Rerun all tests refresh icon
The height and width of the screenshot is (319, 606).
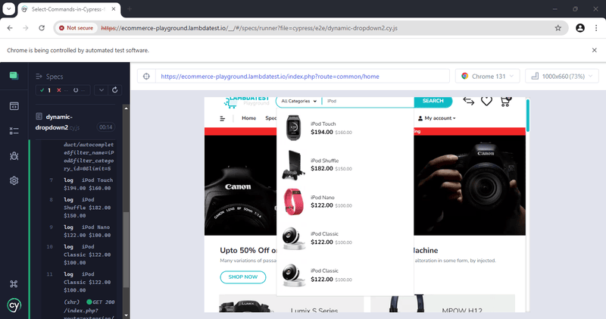[115, 90]
